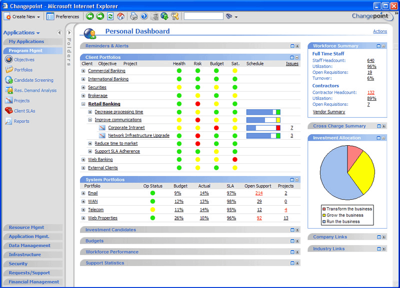
Task: Click the Support SLA Adherence link
Action: (117, 151)
